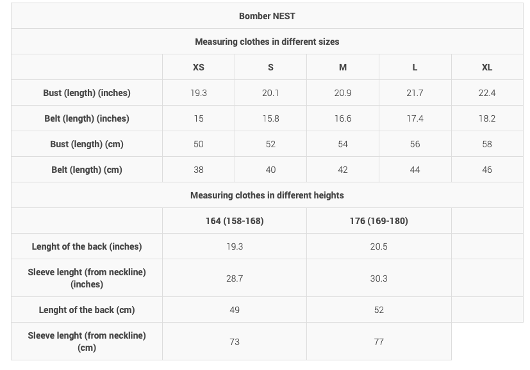530x370 pixels.
Task: Click the "Bust (length) (inches)" row label
Action: [87, 93]
